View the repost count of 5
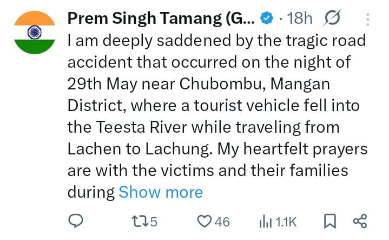The width and height of the screenshot is (389, 240). (154, 222)
